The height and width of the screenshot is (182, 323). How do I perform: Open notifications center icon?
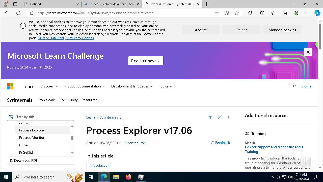pyautogui.click(x=315, y=177)
